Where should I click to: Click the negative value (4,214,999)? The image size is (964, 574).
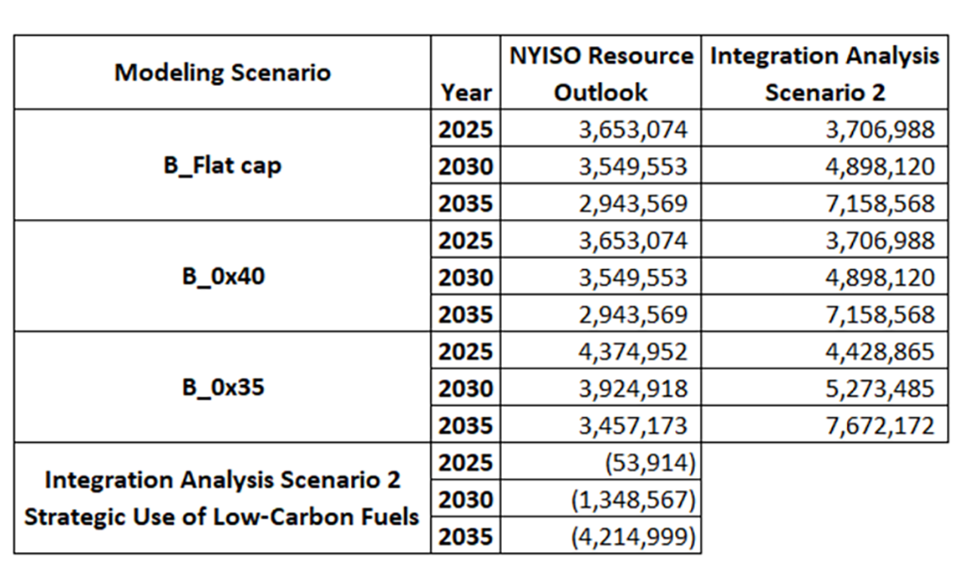tap(633, 535)
